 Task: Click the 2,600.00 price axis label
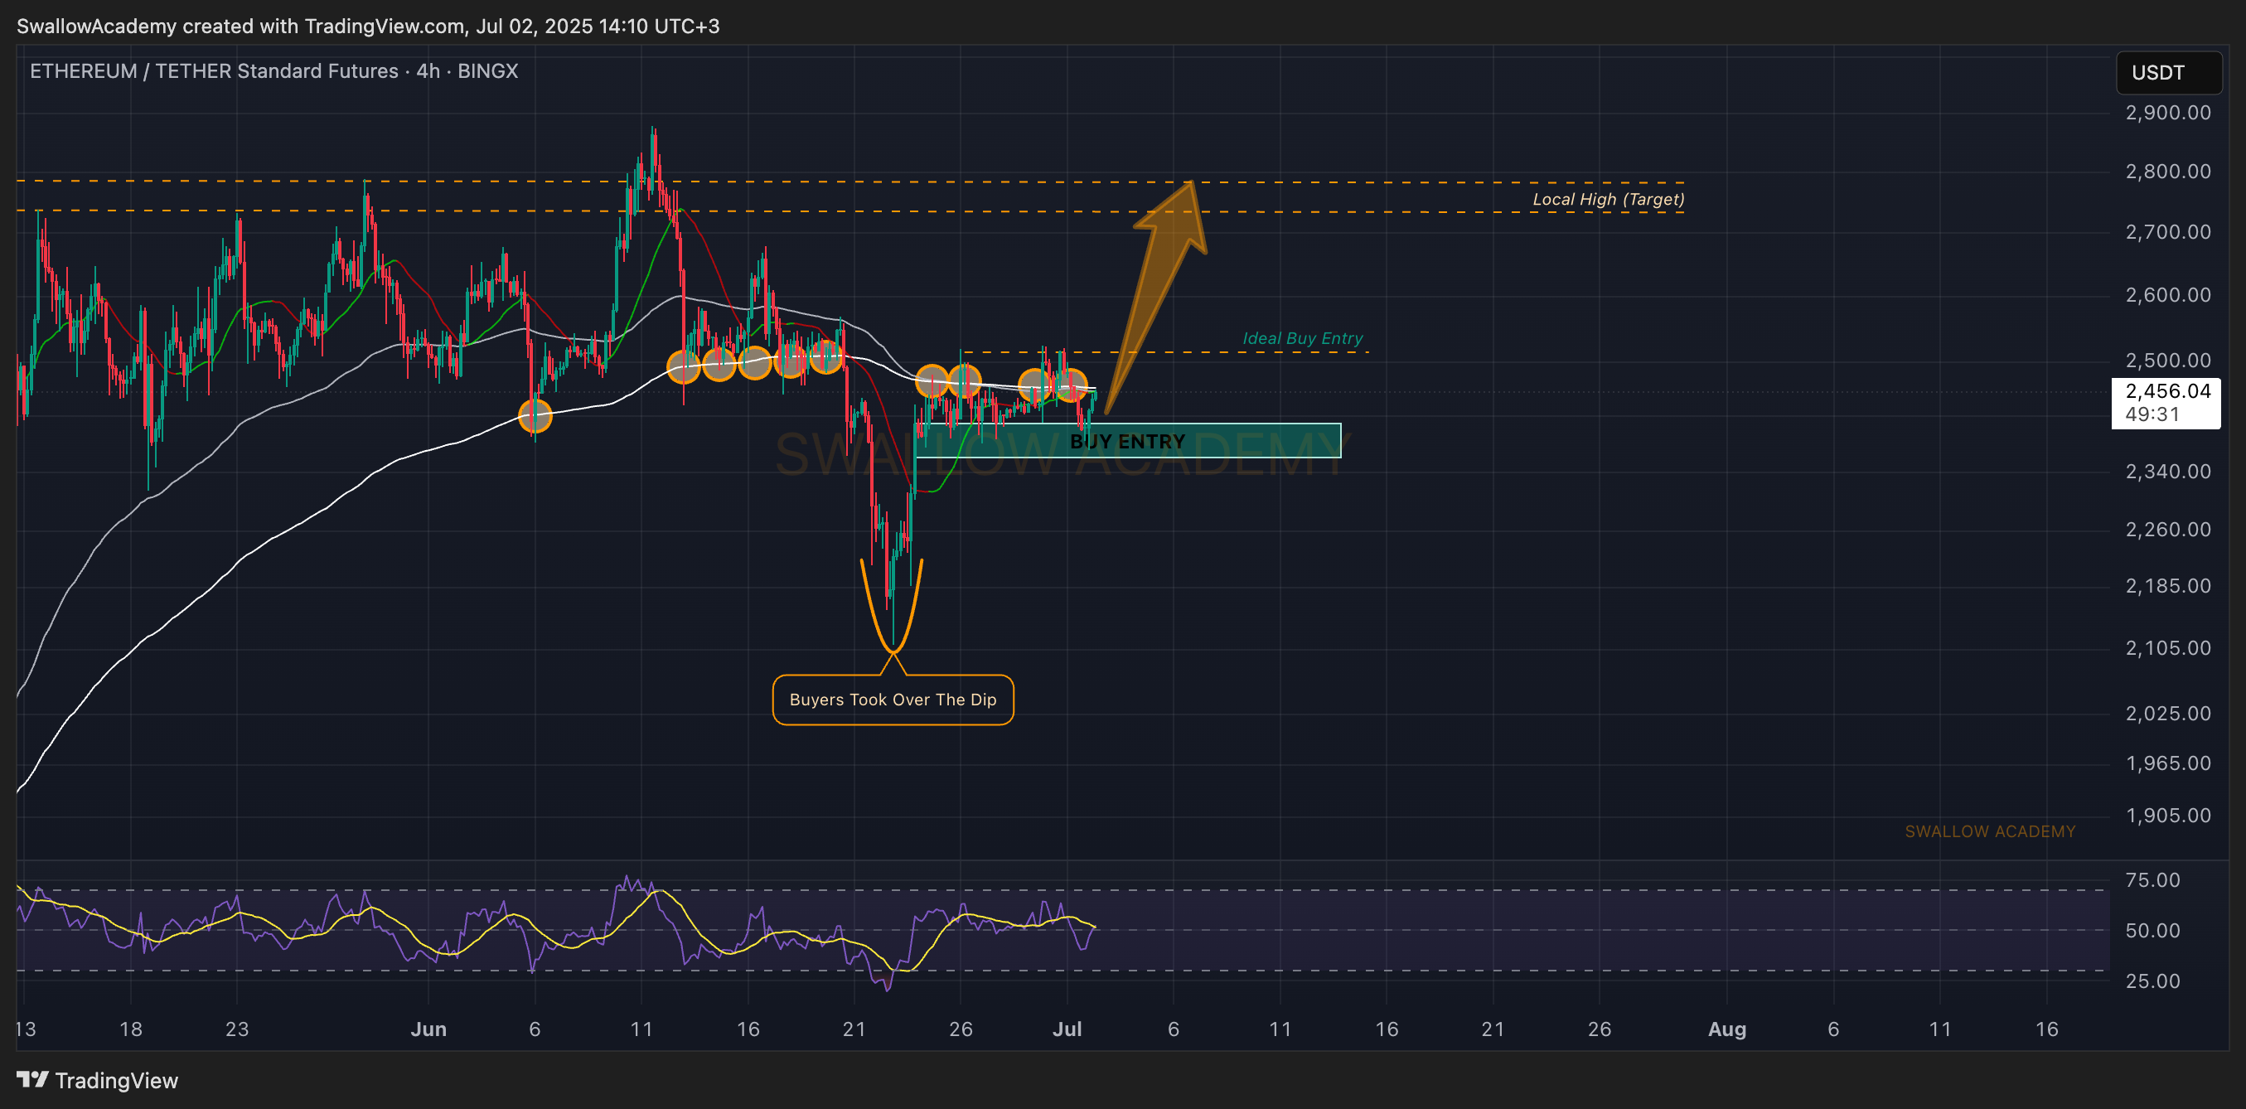(x=2167, y=295)
